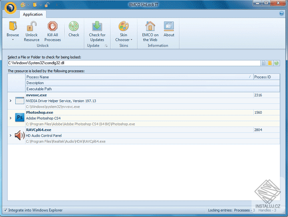Toggle Integrate into Windows Explorer checkbox
Image resolution: width=288 pixels, height=217 pixels.
tap(6, 210)
